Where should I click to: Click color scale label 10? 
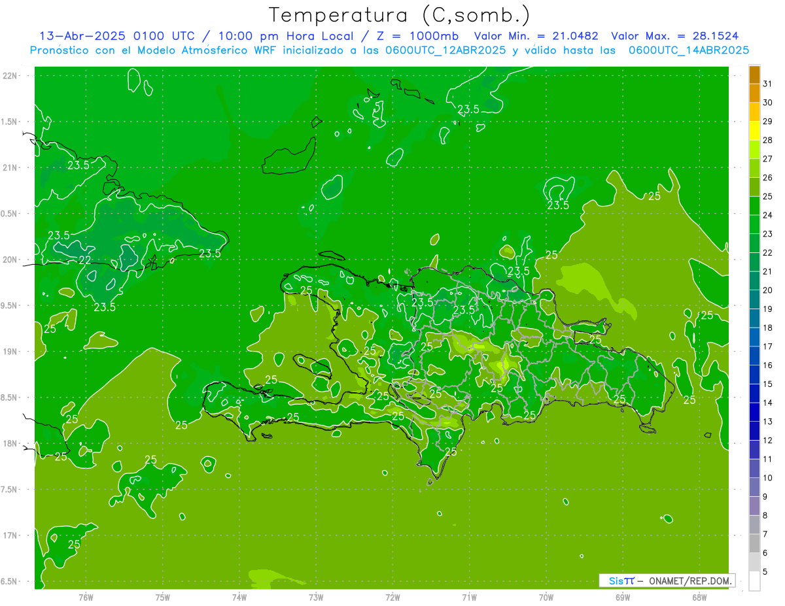pyautogui.click(x=767, y=478)
